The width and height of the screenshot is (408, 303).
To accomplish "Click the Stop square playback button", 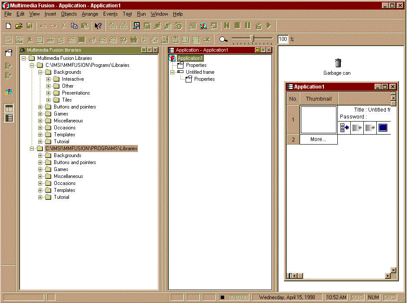I will 237,26.
